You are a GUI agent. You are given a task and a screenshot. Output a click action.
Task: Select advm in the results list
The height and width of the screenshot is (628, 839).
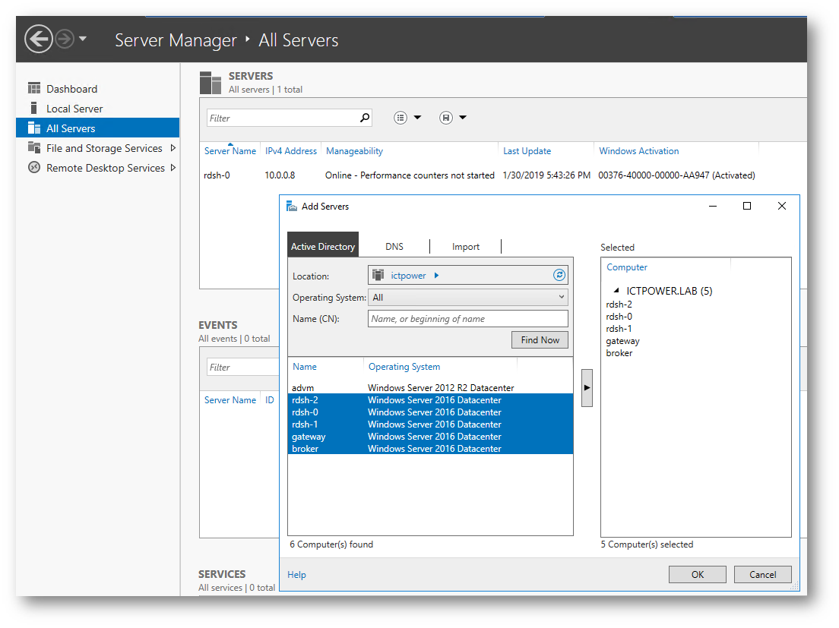click(303, 388)
